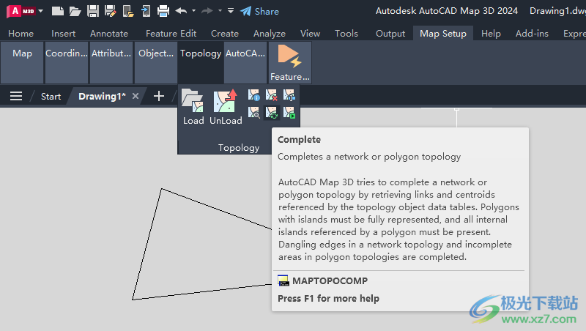Click the Save As icon with pencil
This screenshot has height=331, width=586.
111,11
